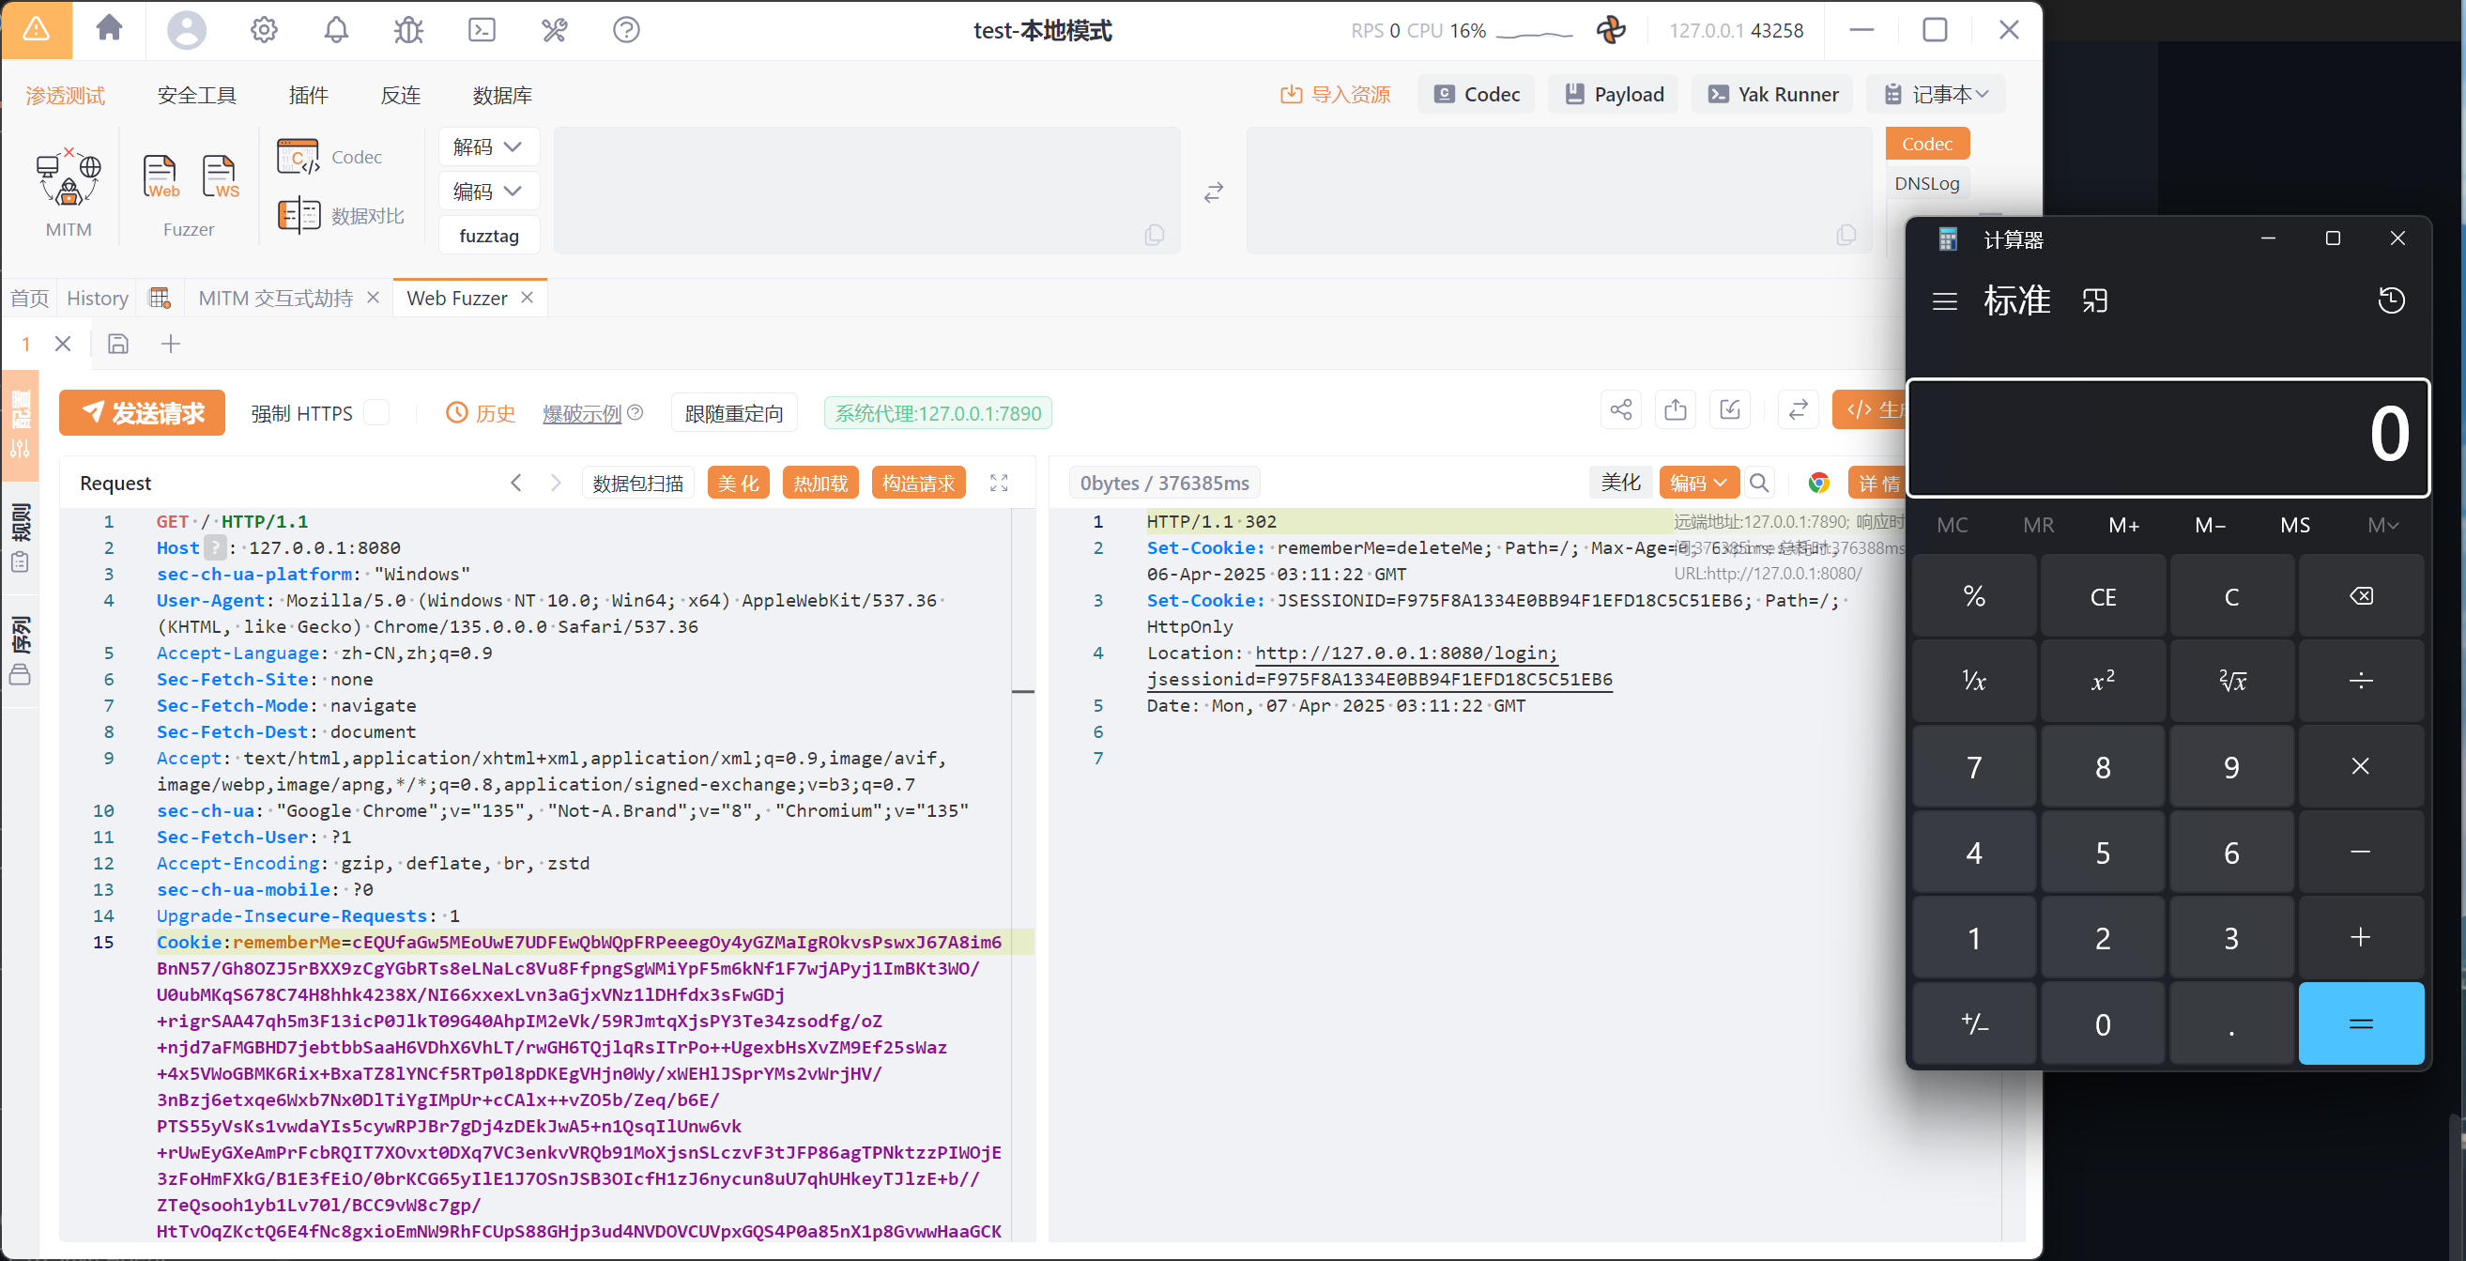The height and width of the screenshot is (1261, 2466).
Task: Toggle the calculator plus/minus sign key
Action: [1974, 1023]
